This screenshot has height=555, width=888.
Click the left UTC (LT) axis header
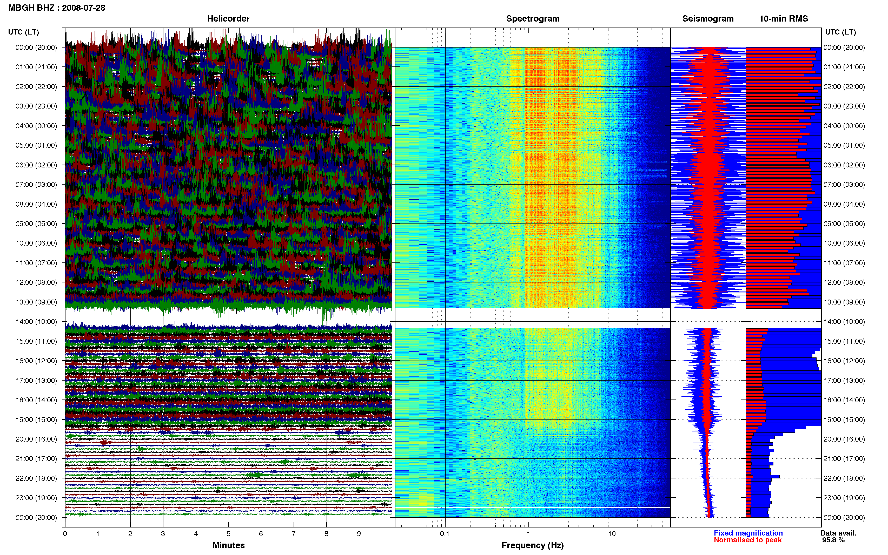click(x=23, y=32)
